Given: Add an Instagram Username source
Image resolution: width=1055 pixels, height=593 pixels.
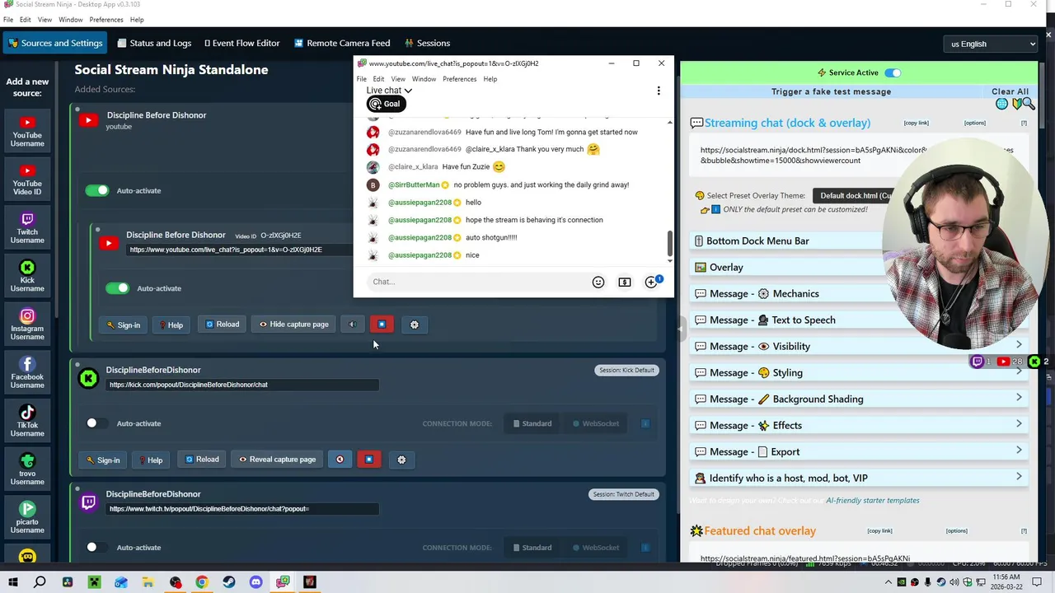Looking at the screenshot, I should pos(27,325).
